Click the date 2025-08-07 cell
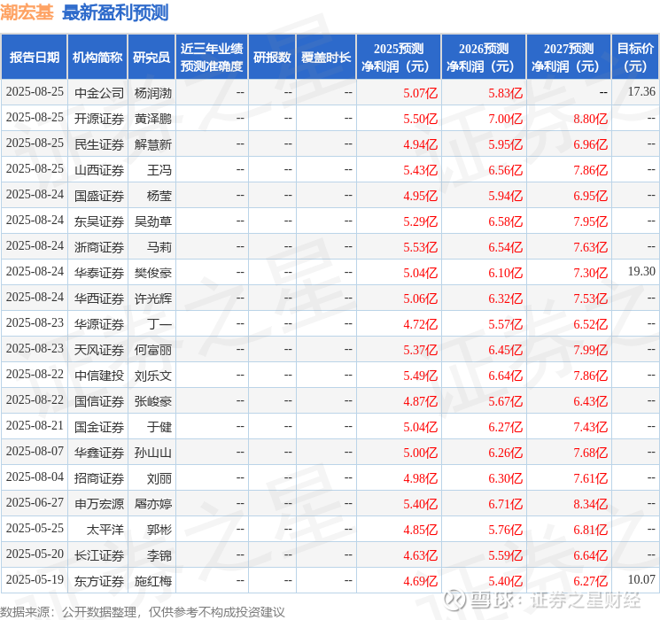The image size is (660, 620). pos(35,451)
